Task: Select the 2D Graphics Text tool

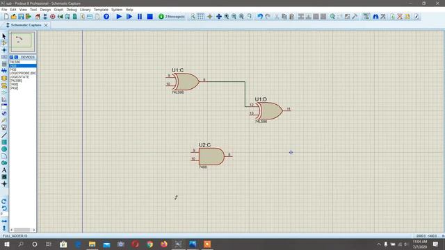Action: tap(4, 170)
